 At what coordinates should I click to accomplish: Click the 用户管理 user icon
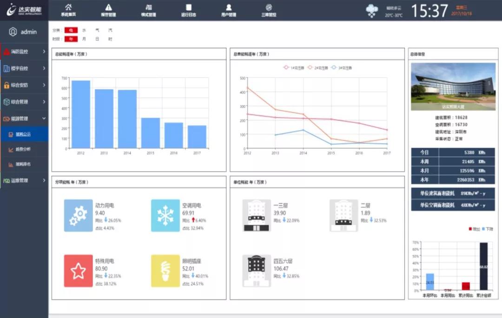coord(229,7)
